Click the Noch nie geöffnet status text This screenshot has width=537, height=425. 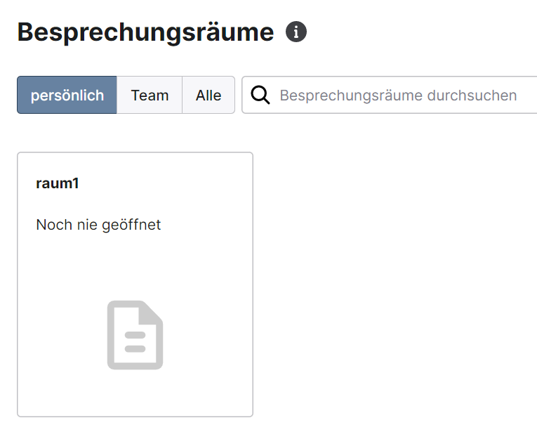98,225
